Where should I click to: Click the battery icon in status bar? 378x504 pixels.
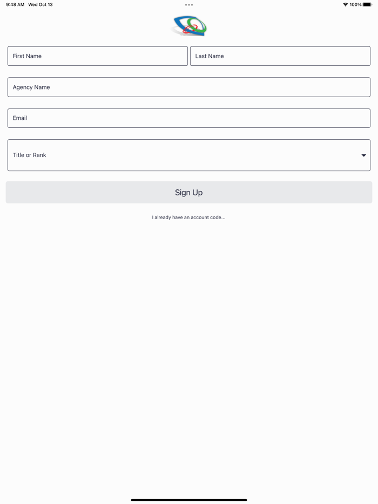click(x=367, y=5)
